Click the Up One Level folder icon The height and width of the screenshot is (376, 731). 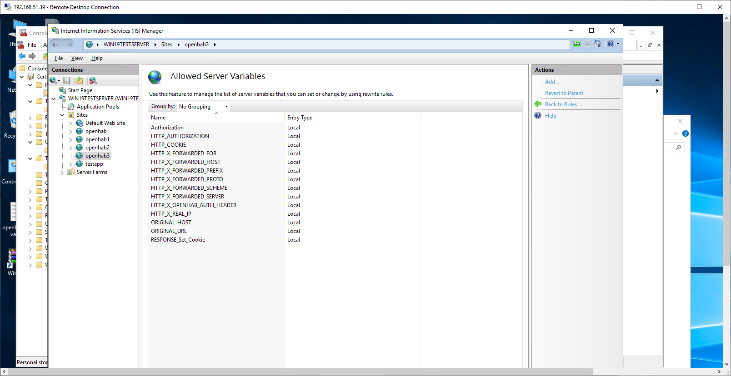80,80
